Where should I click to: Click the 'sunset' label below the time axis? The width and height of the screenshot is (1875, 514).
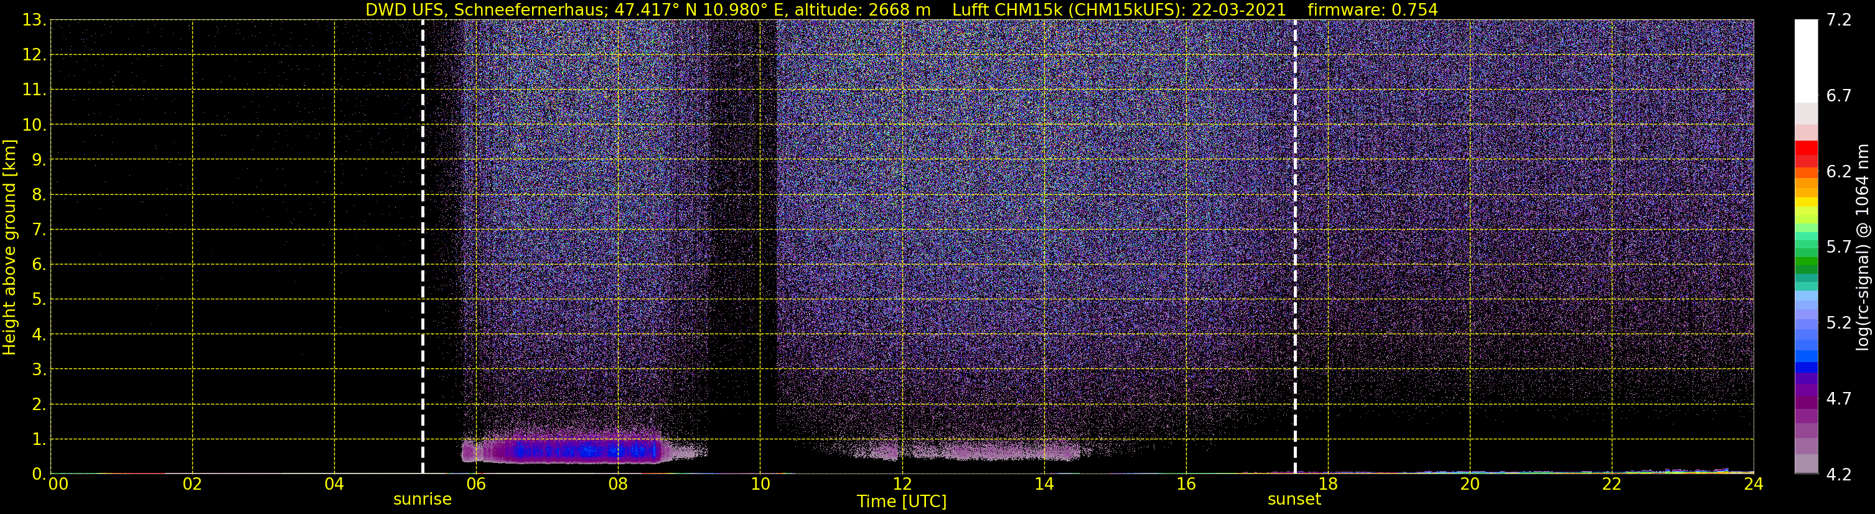point(1294,500)
